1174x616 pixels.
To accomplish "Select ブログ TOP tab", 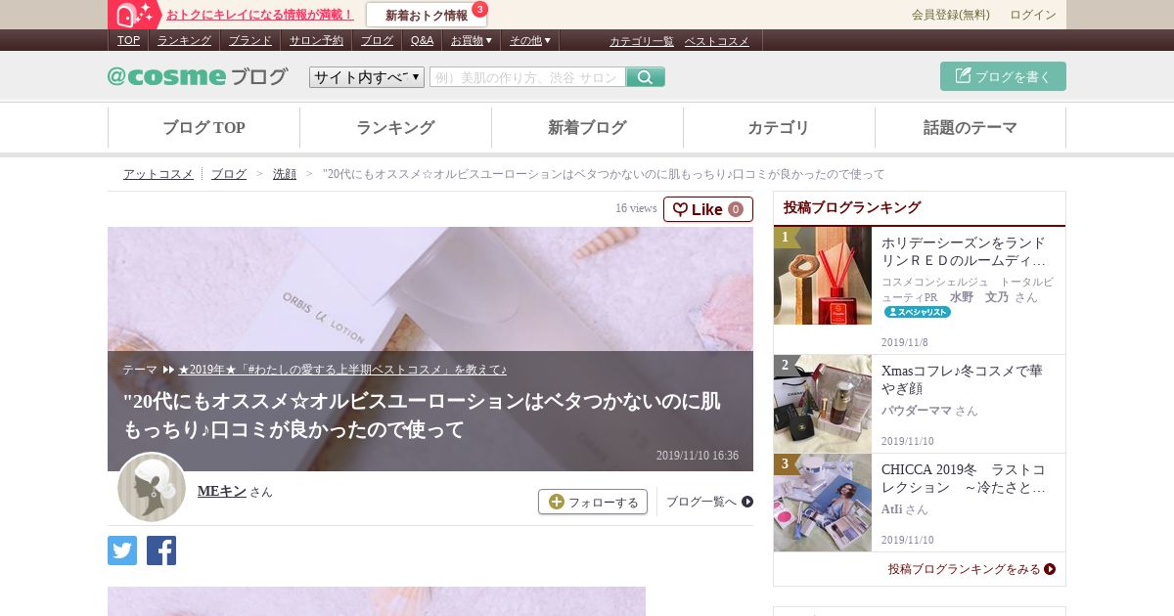I will coord(203,128).
